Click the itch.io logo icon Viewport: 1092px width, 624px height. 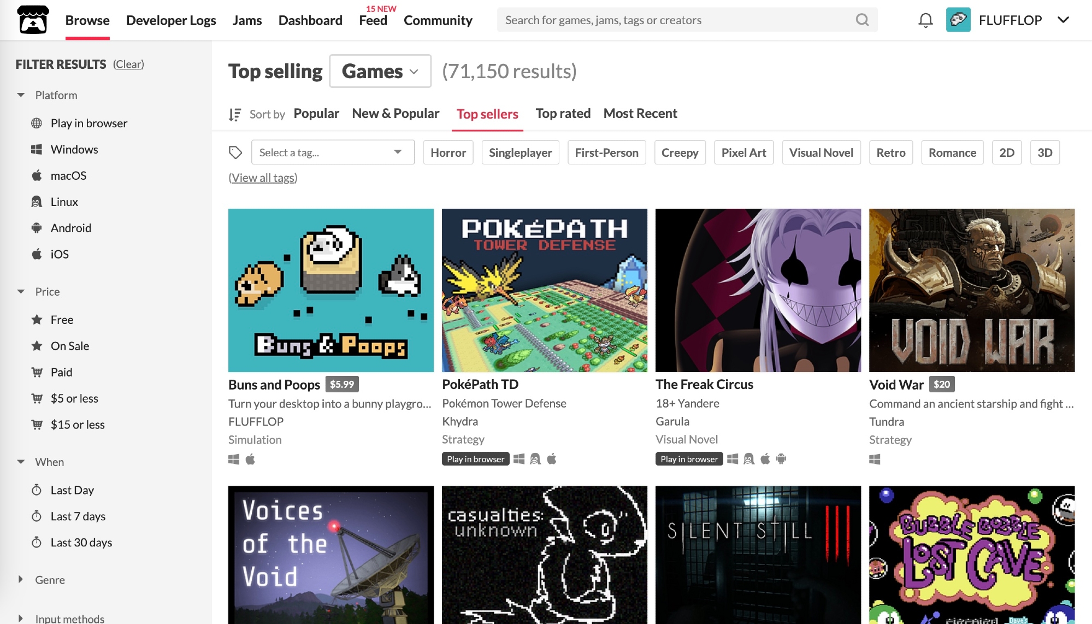click(33, 20)
